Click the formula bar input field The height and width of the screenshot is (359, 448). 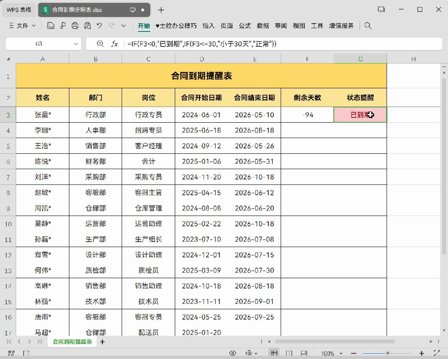[283, 44]
